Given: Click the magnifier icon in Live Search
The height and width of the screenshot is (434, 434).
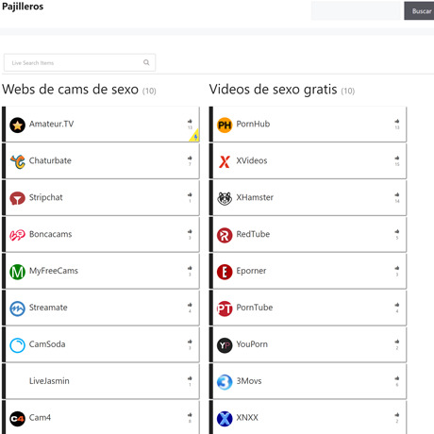Looking at the screenshot, I should coord(146,62).
